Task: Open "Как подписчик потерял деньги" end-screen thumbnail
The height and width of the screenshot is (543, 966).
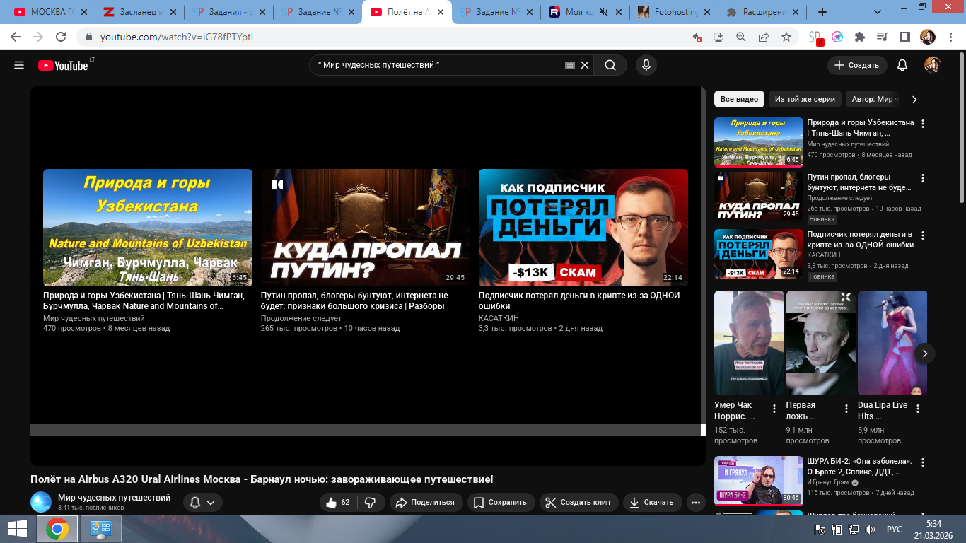Action: pyautogui.click(x=583, y=227)
